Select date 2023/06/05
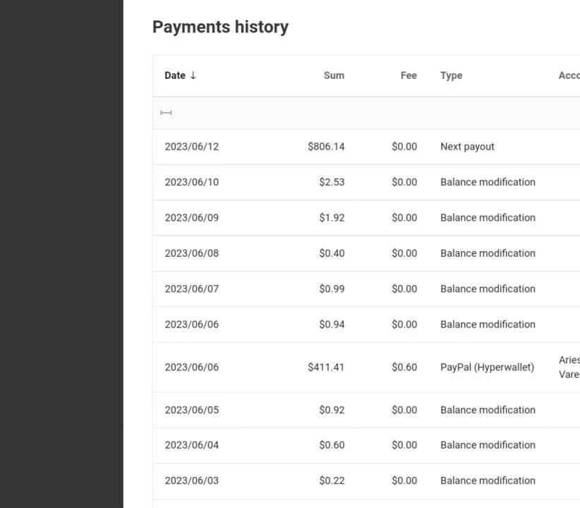580x508 pixels. click(x=192, y=410)
